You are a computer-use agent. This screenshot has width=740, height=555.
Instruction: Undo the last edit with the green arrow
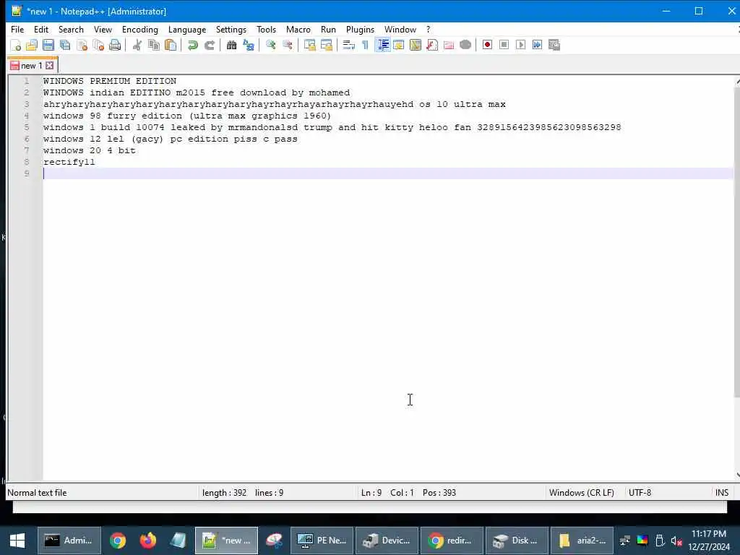click(x=192, y=45)
